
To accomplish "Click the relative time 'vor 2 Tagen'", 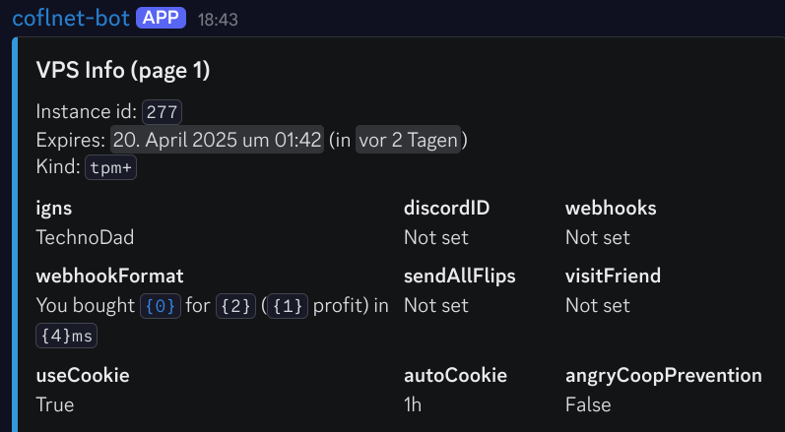I will pos(408,140).
